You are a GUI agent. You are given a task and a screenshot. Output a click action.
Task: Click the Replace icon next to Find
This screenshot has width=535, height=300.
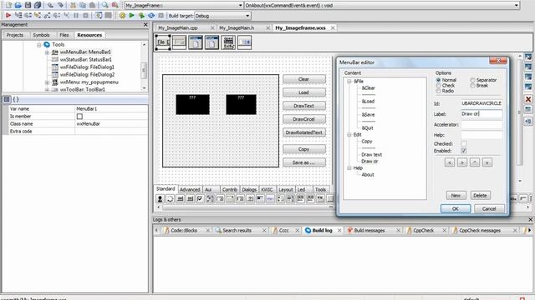tap(115, 5)
